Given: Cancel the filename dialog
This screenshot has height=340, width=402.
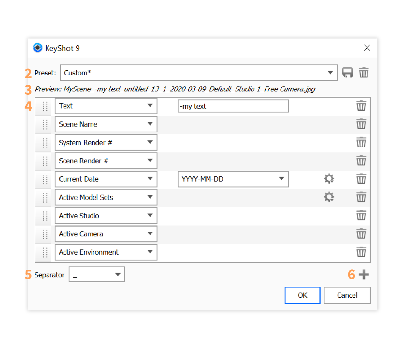Looking at the screenshot, I should click(347, 295).
